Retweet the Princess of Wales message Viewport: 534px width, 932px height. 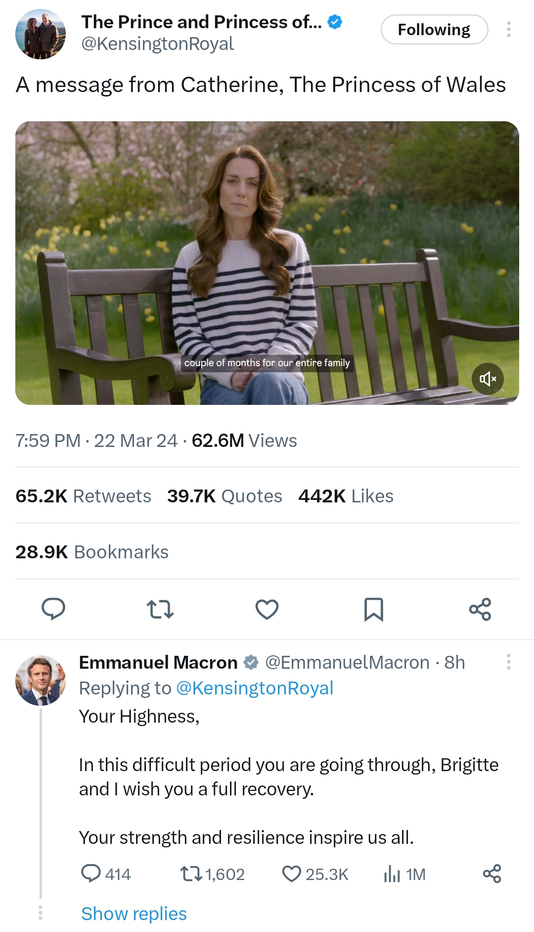(160, 609)
